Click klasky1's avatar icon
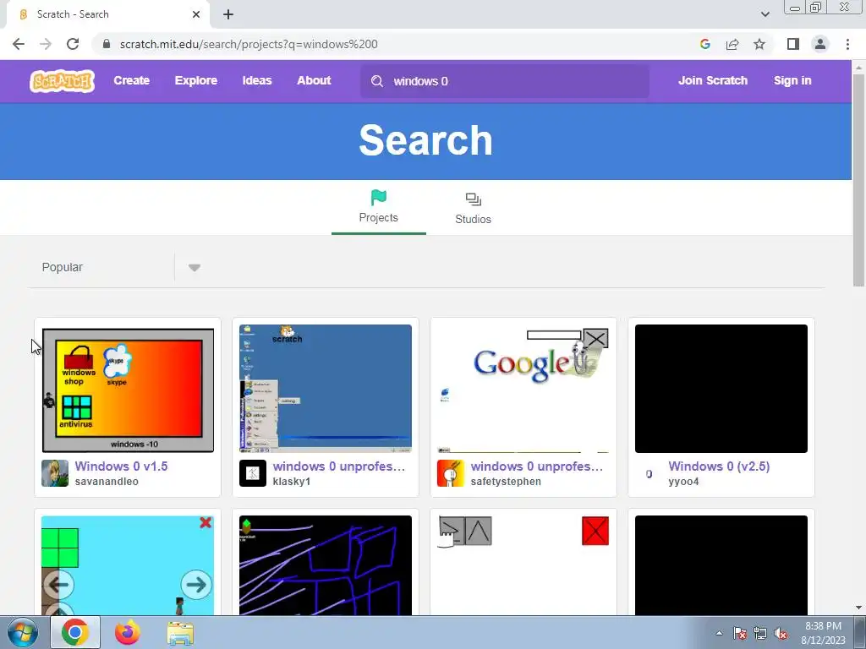This screenshot has height=649, width=866. (253, 473)
